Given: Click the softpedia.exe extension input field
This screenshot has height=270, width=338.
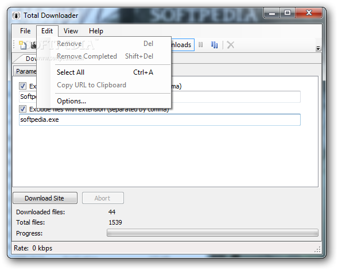Looking at the screenshot, I should 160,120.
